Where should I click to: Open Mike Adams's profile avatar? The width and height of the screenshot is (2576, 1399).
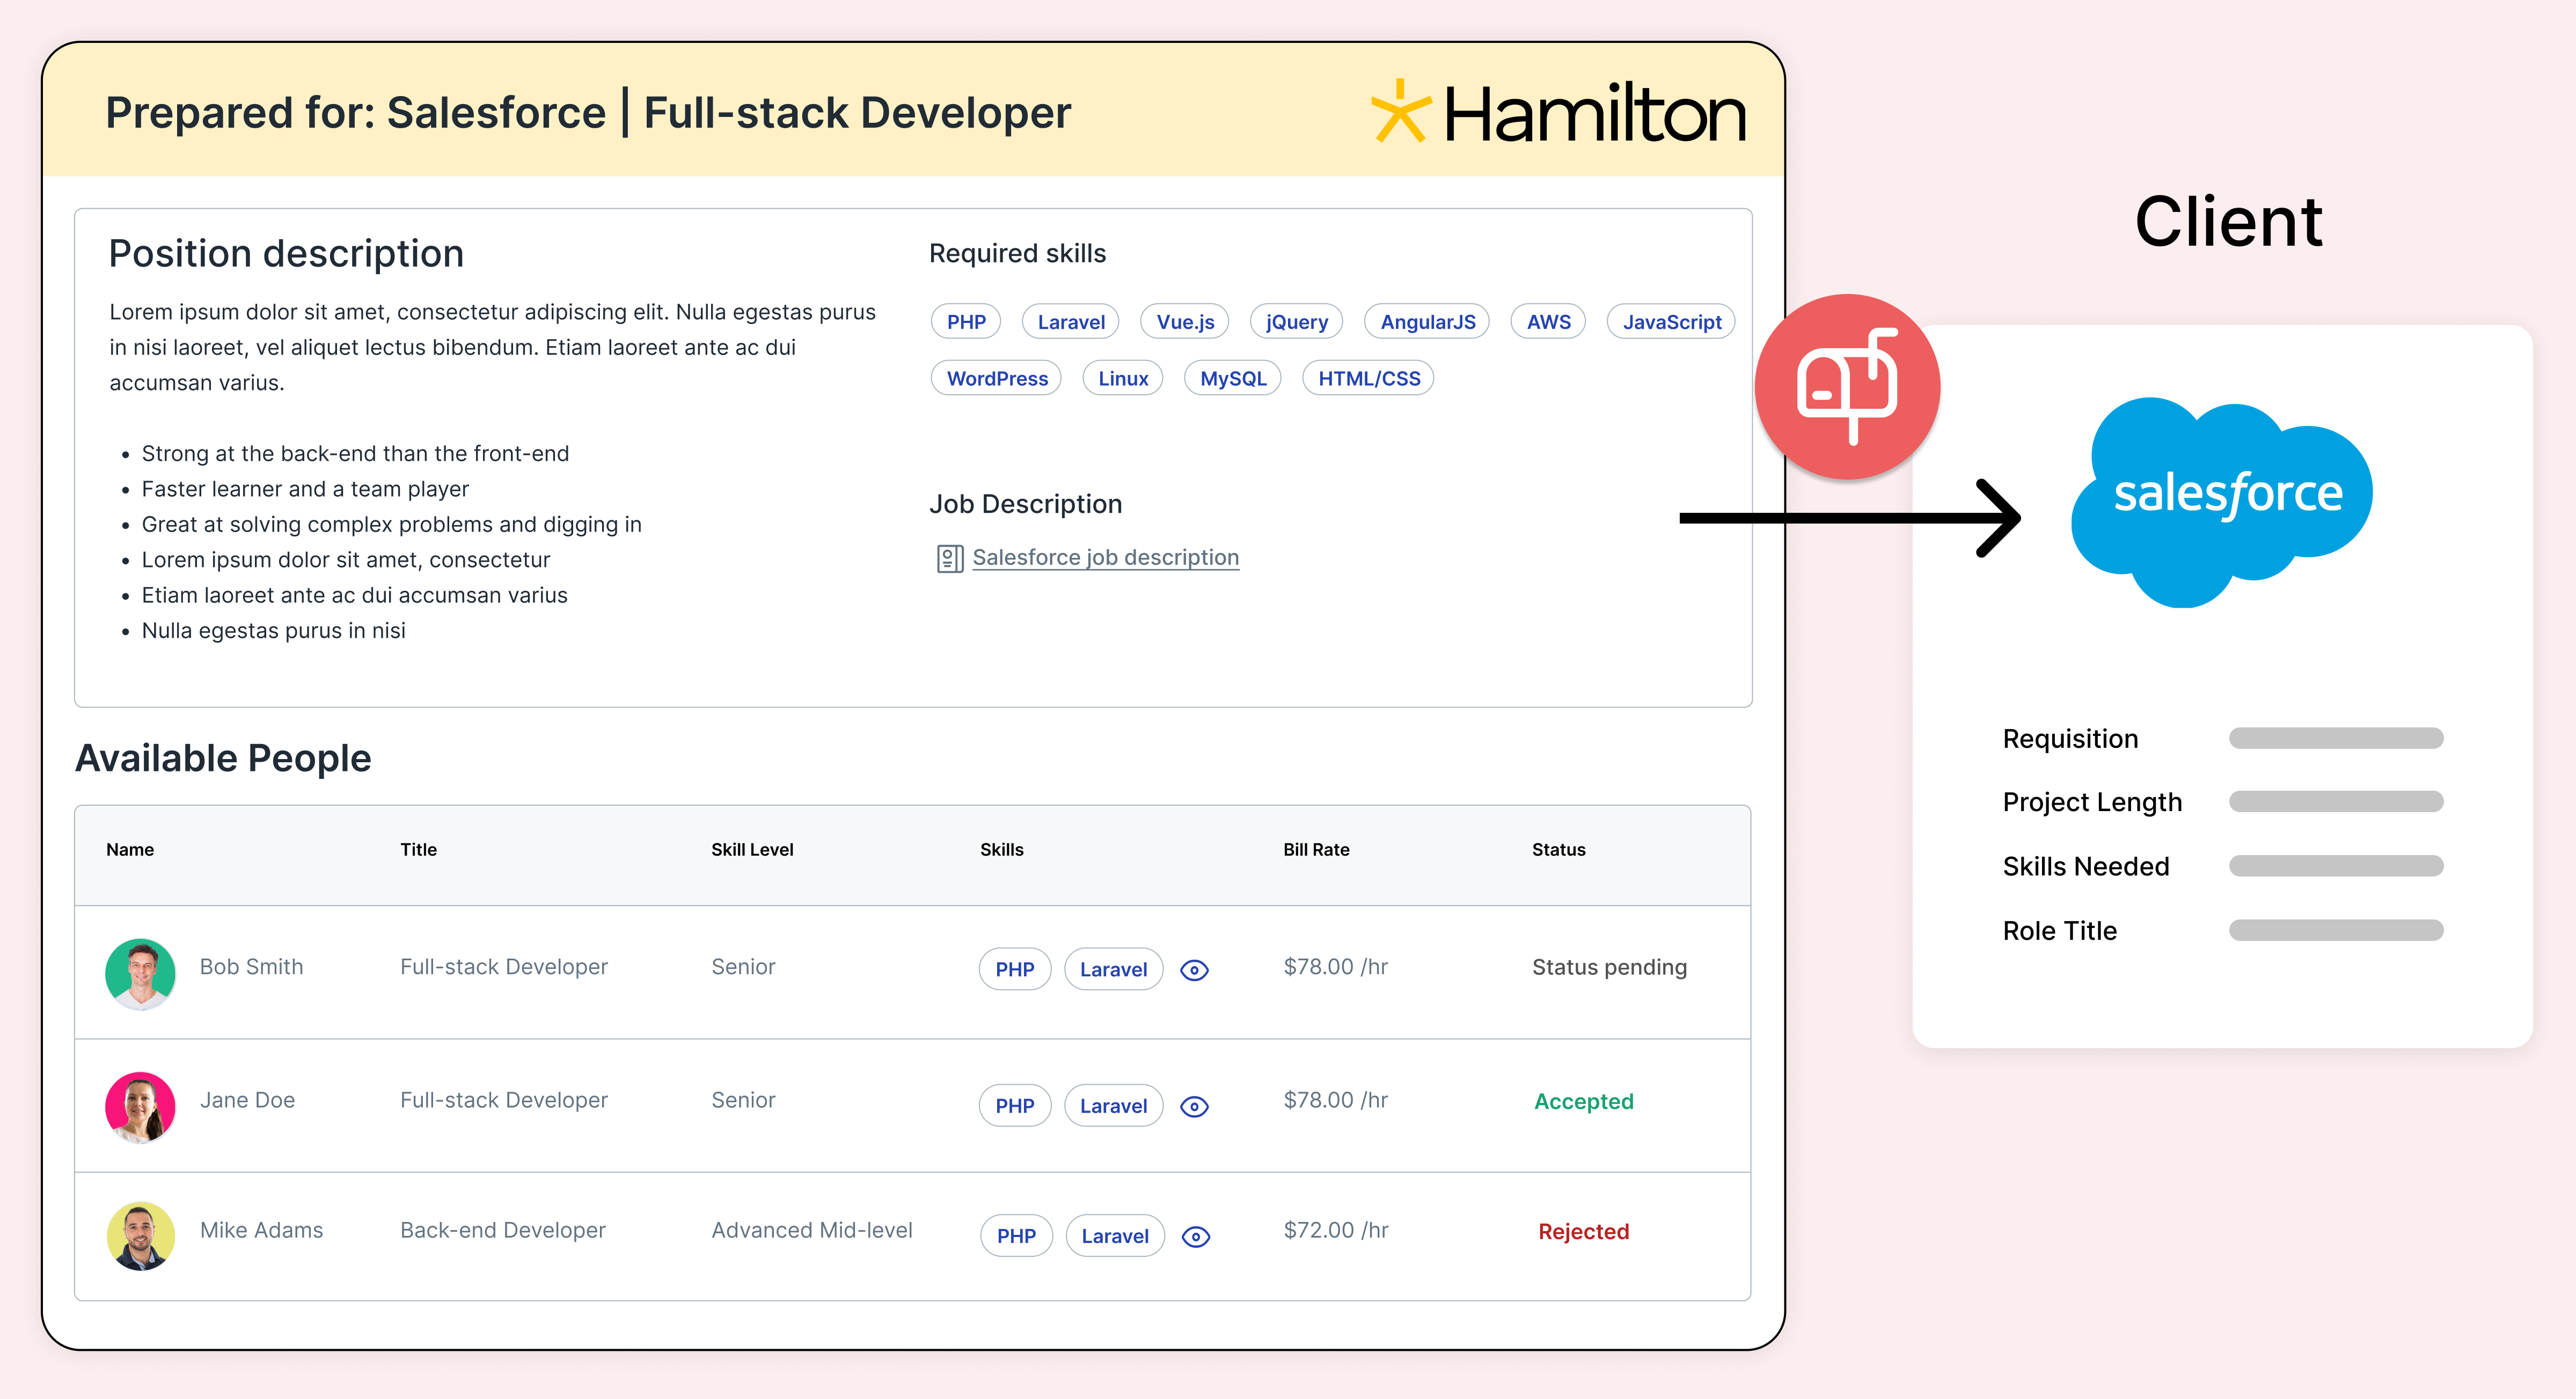pyautogui.click(x=141, y=1236)
